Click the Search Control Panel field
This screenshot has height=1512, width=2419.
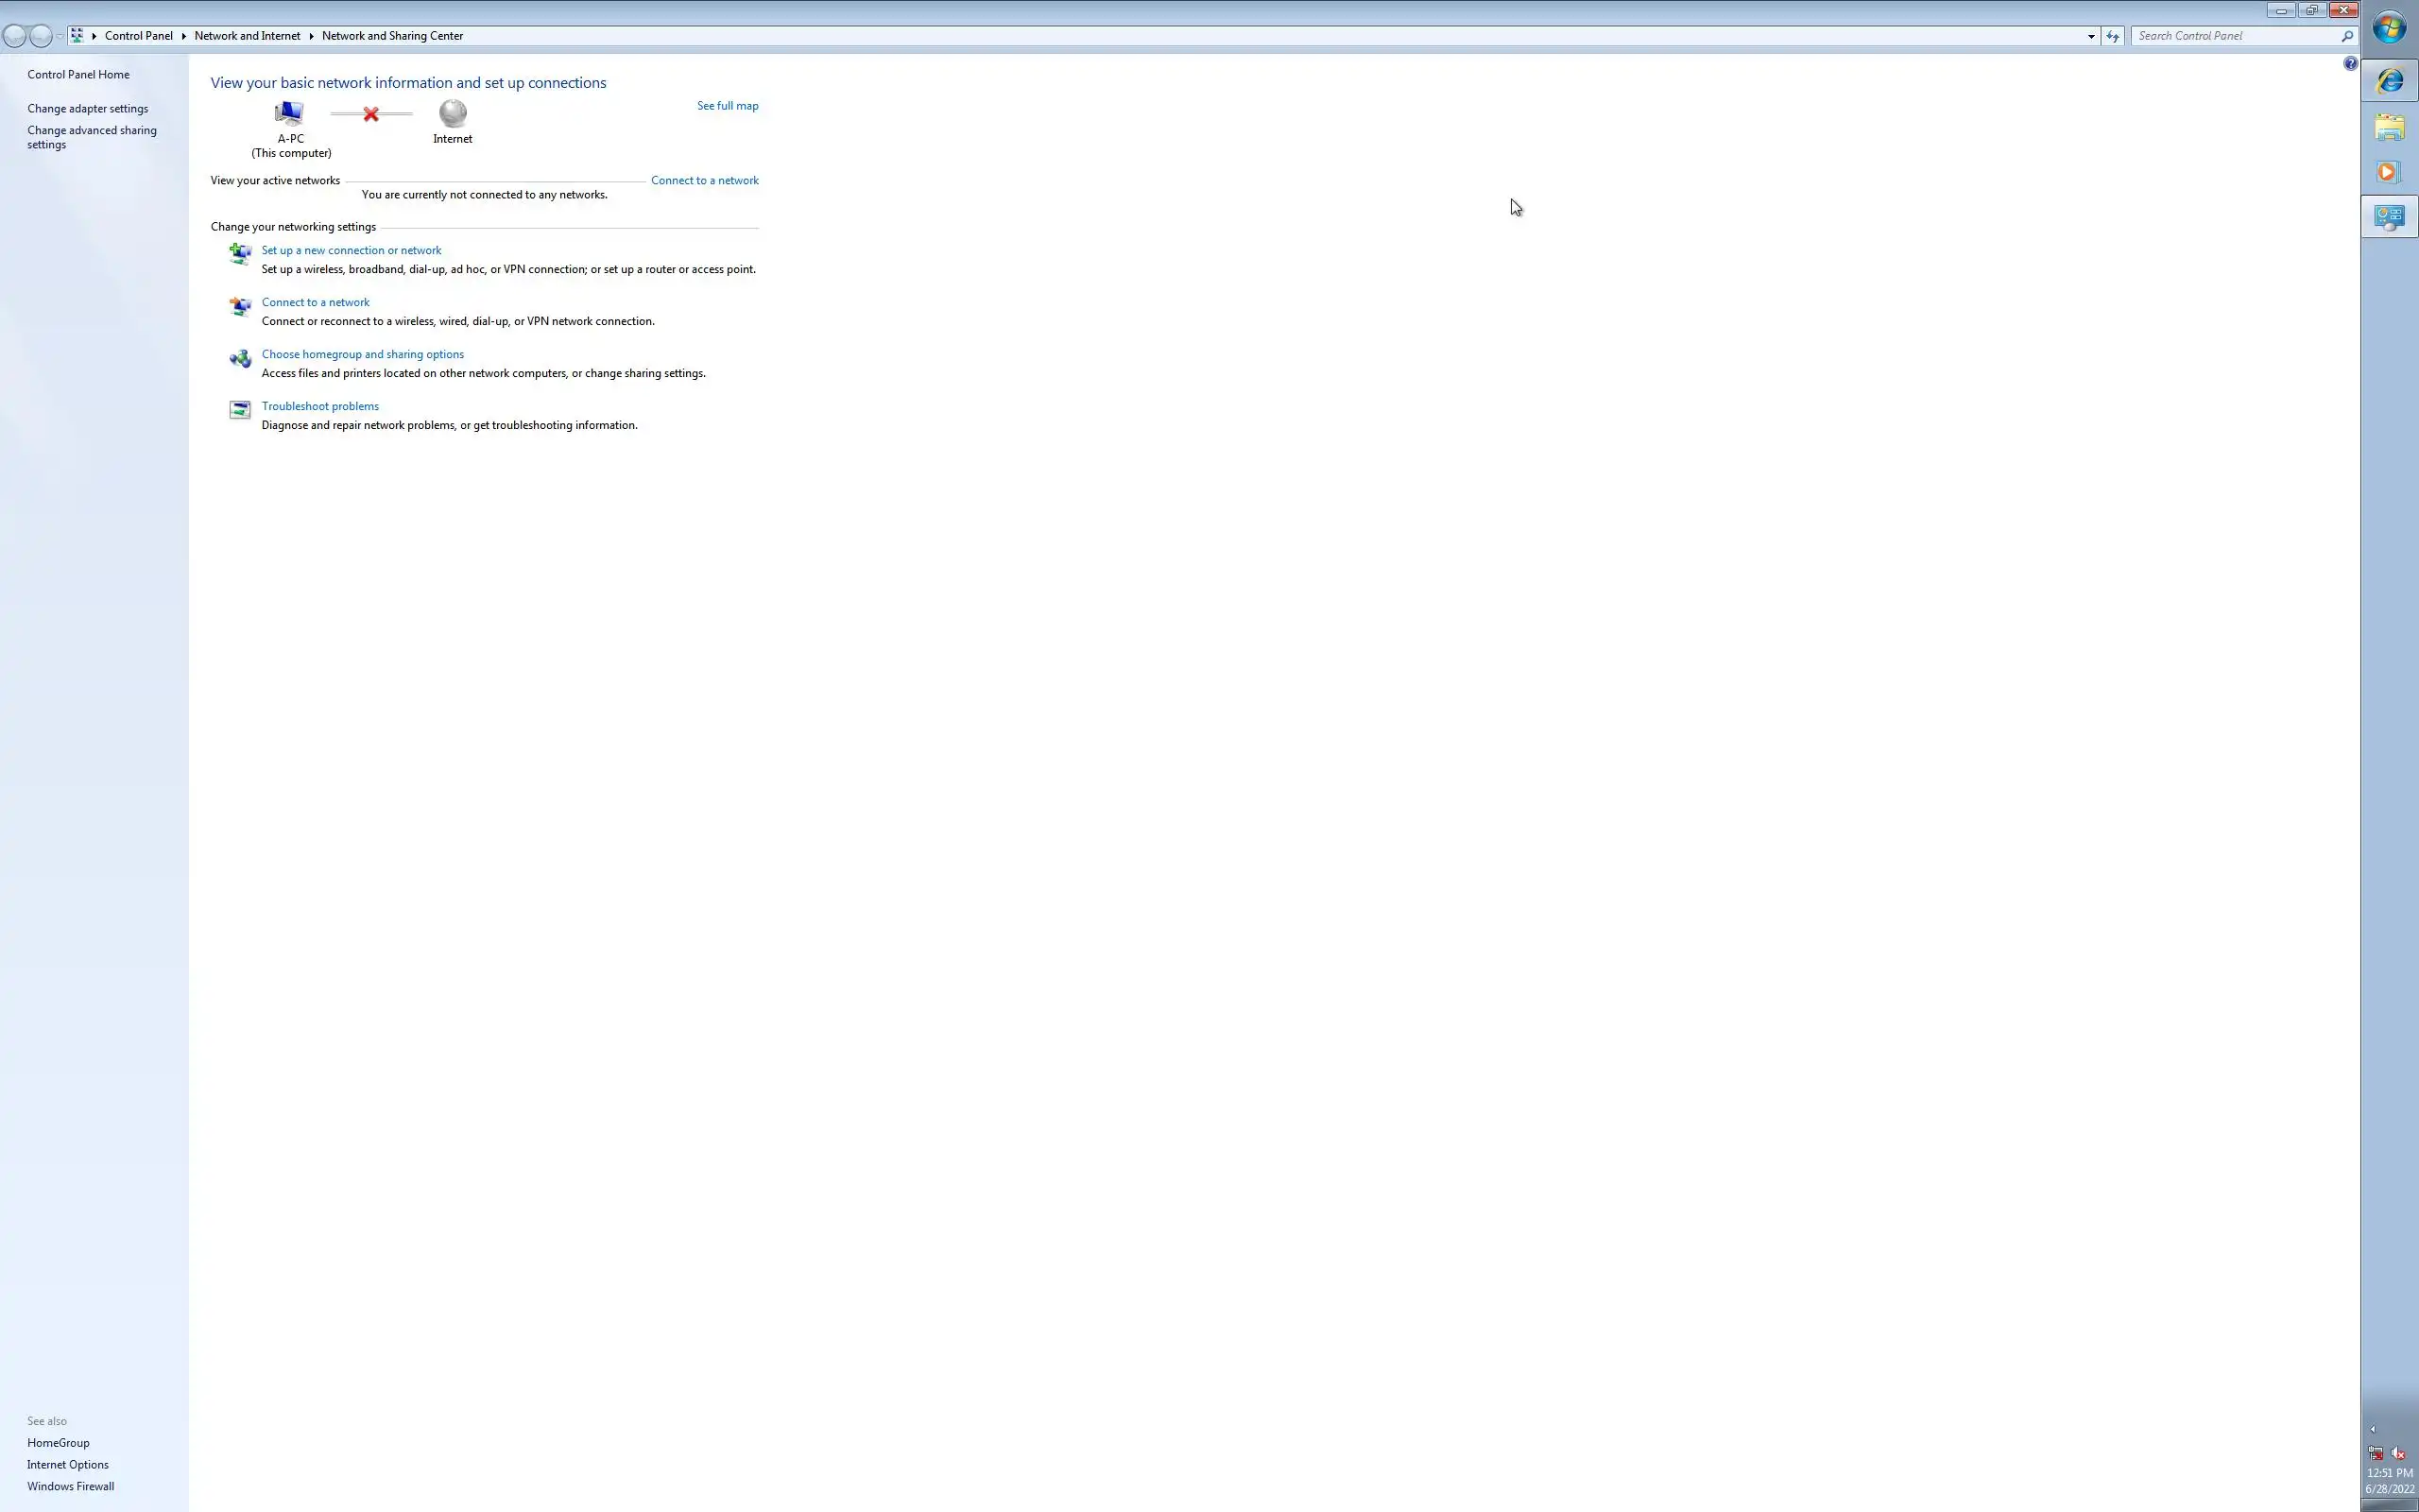[2235, 36]
